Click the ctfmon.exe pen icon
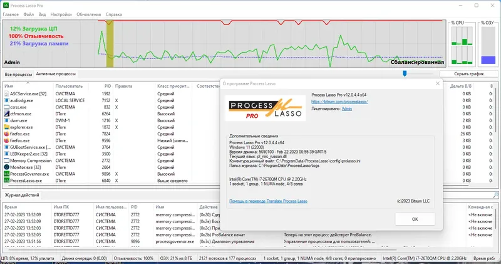 (x=6, y=114)
